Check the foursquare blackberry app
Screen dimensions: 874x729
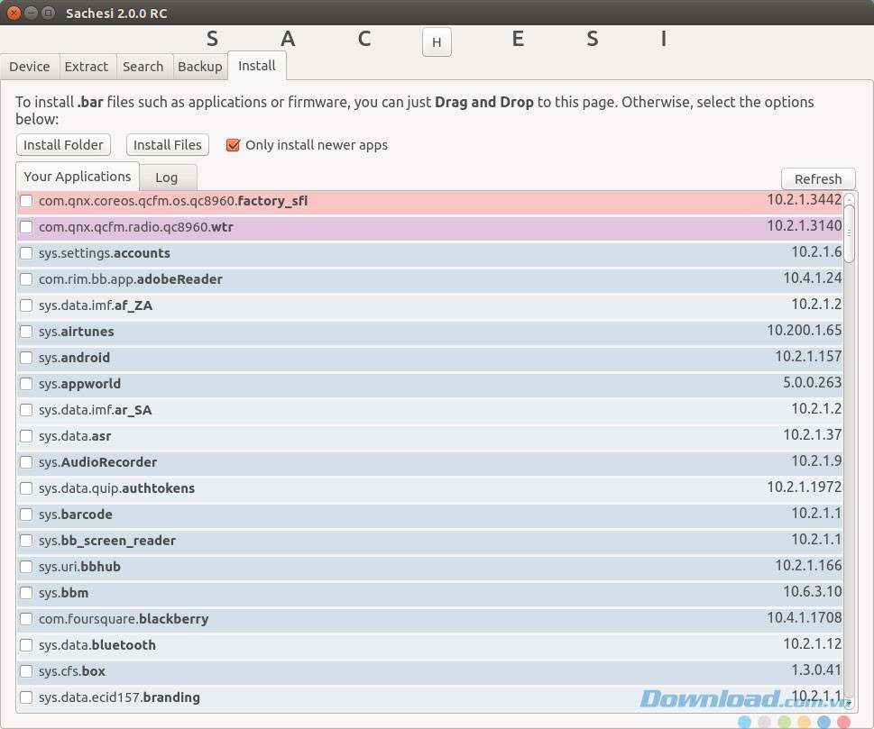click(27, 619)
